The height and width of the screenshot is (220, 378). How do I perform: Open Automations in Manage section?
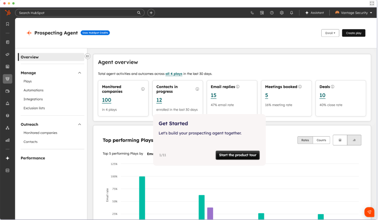(33, 90)
